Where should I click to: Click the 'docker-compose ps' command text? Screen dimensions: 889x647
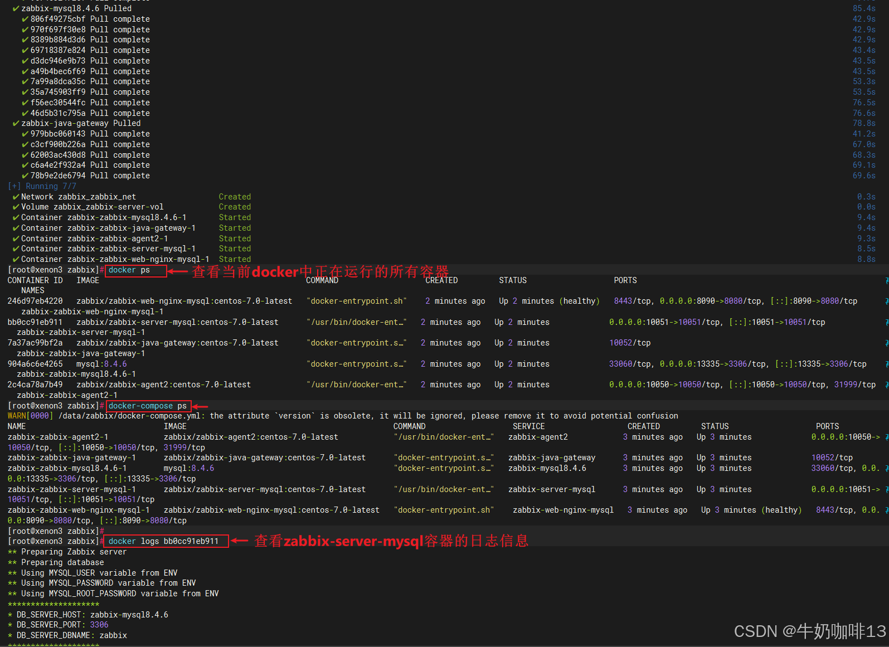tap(148, 406)
